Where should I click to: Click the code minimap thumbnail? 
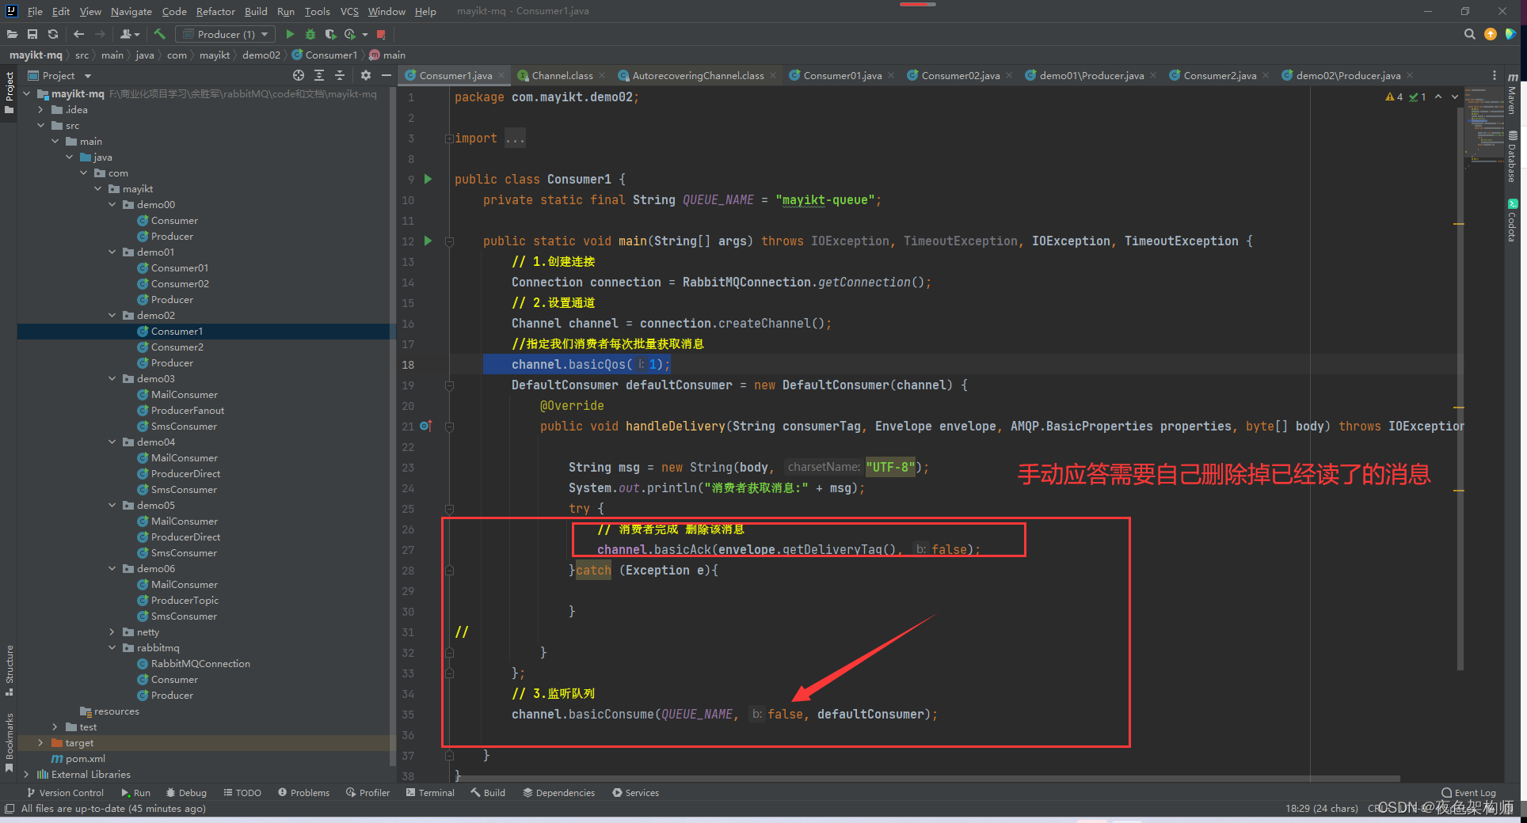1484,125
